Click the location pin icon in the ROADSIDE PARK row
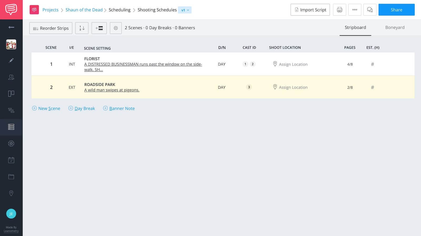The width and height of the screenshot is (421, 236). [275, 87]
